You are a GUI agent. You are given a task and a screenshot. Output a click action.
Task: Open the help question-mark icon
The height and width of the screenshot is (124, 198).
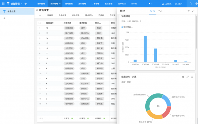(x=197, y=4)
